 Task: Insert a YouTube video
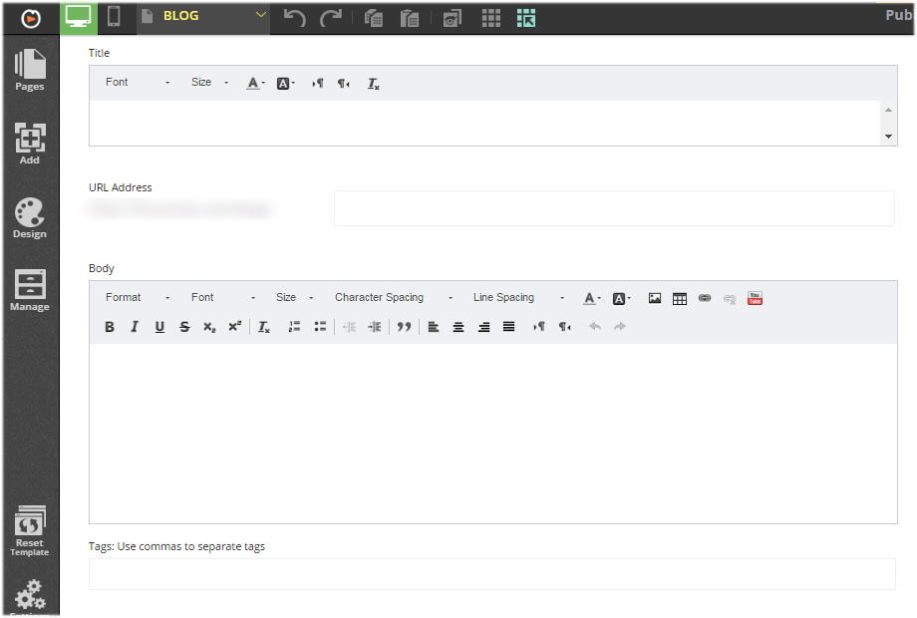point(755,299)
